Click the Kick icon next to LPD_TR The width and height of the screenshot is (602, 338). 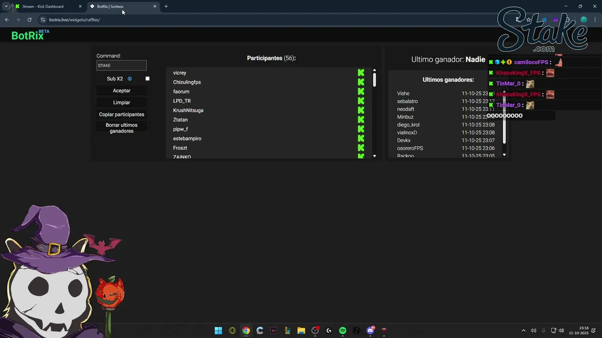click(x=361, y=101)
